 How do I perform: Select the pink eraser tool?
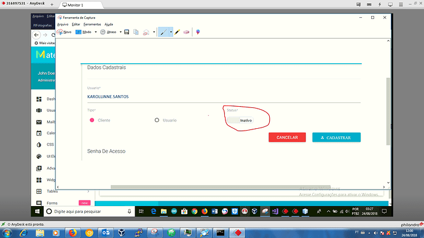186,32
